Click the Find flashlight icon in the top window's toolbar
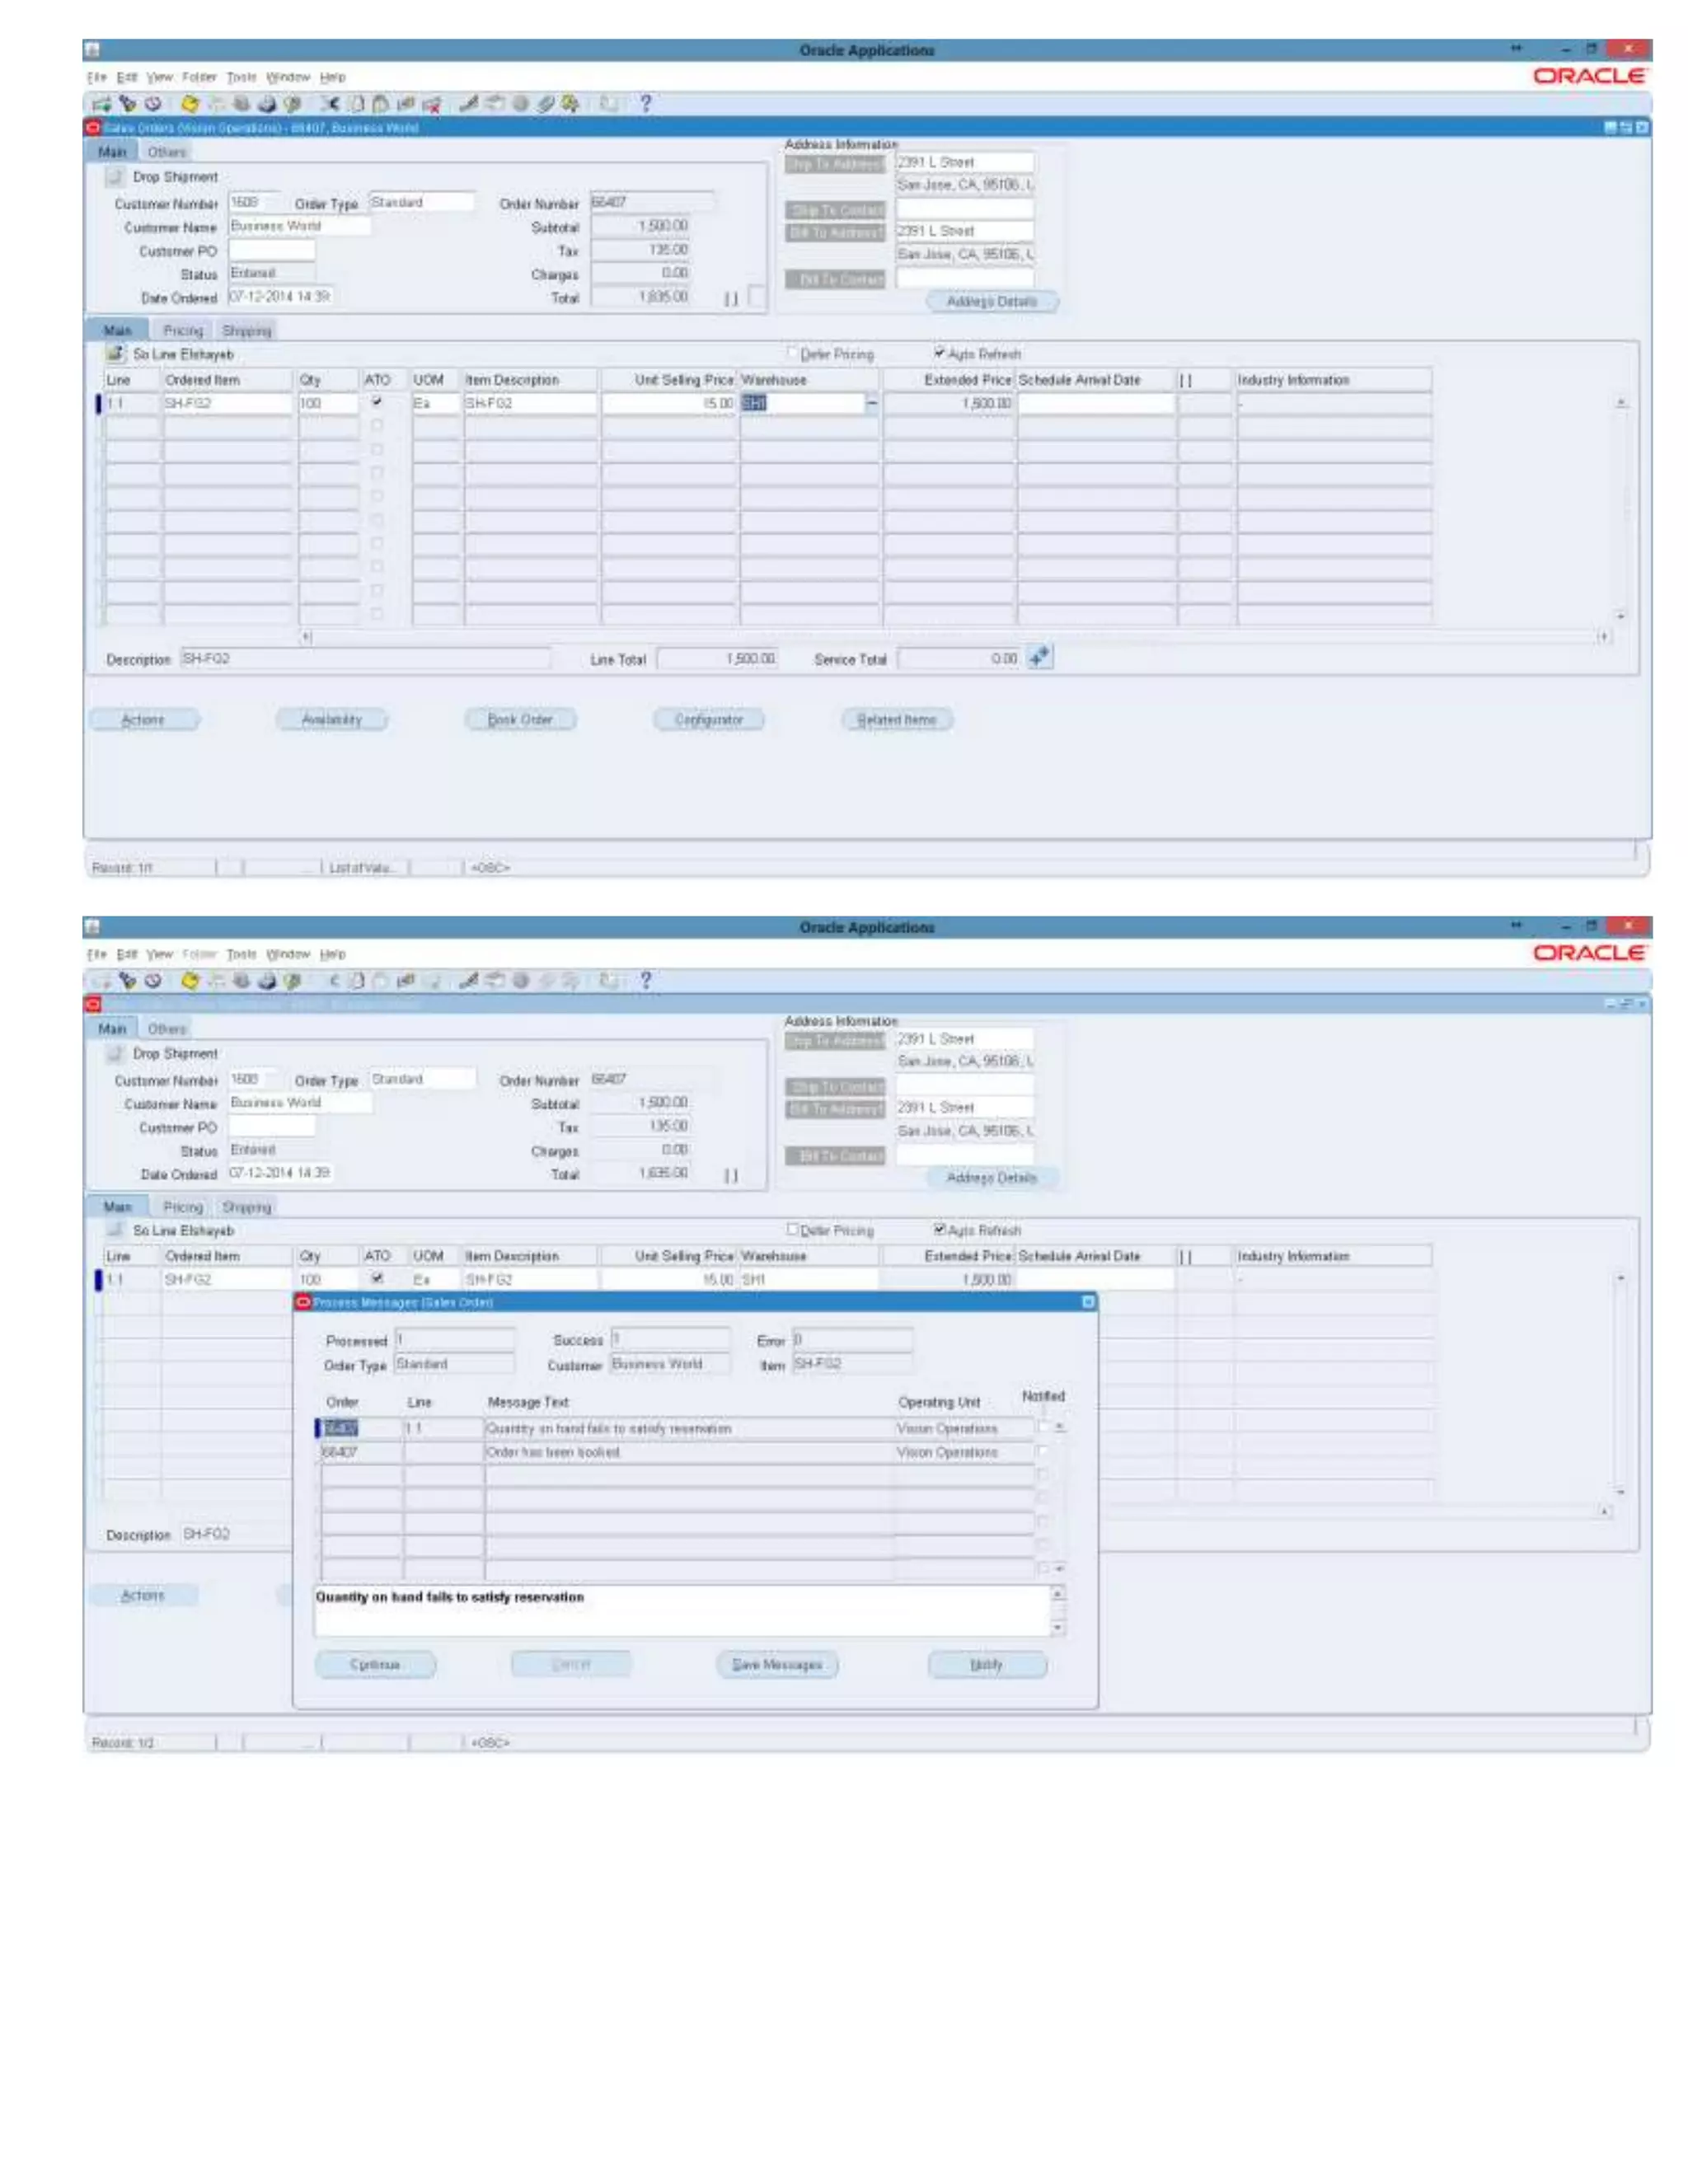This screenshot has height=2184, width=1688. coord(127,103)
